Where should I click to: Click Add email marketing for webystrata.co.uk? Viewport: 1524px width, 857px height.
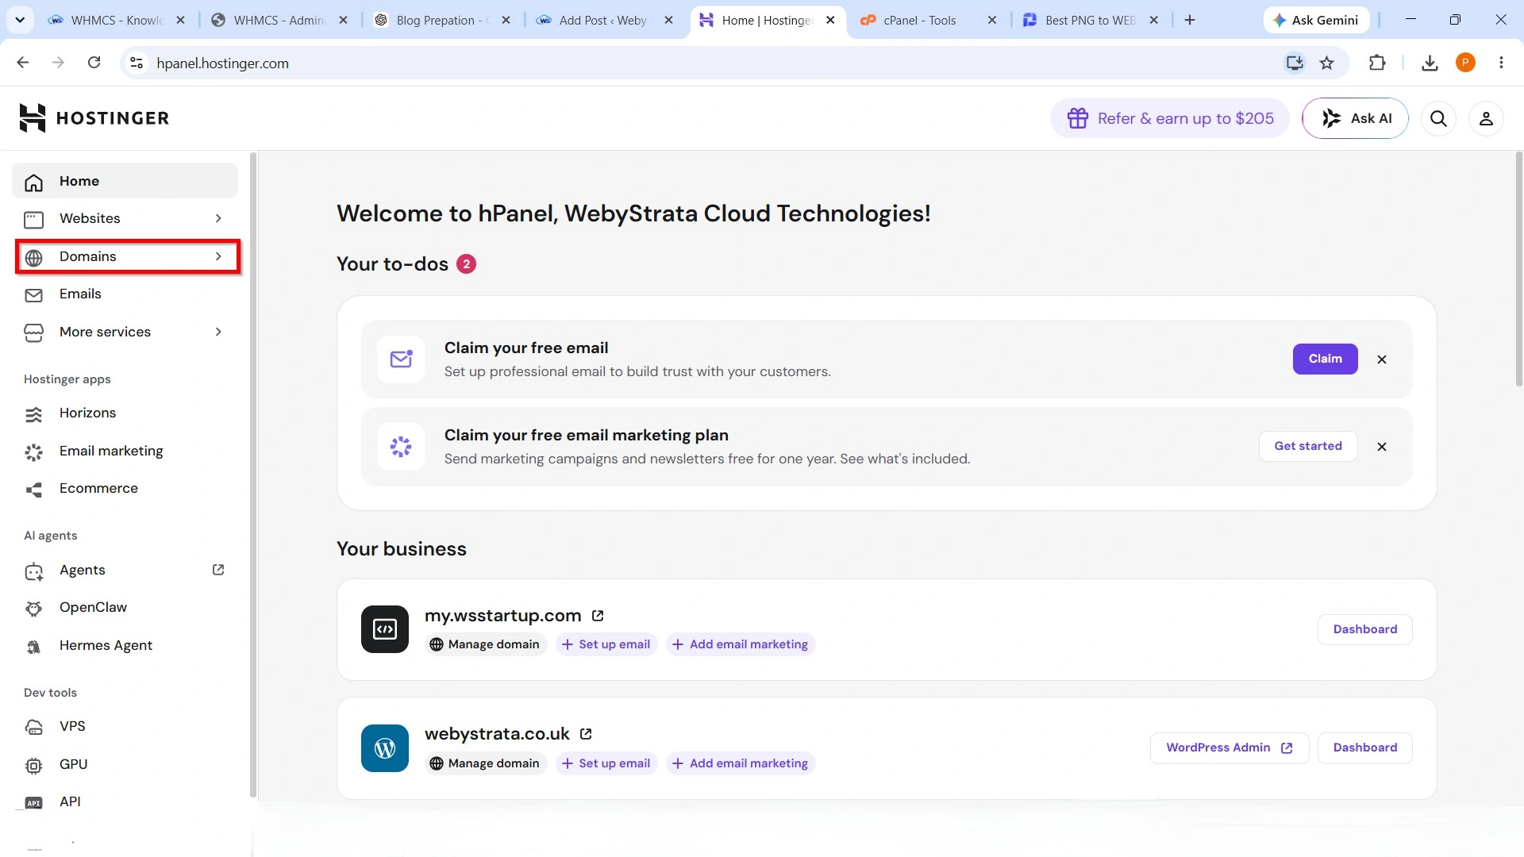[740, 763]
